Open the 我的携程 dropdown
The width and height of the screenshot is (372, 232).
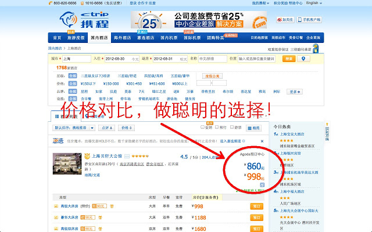tap(260, 3)
